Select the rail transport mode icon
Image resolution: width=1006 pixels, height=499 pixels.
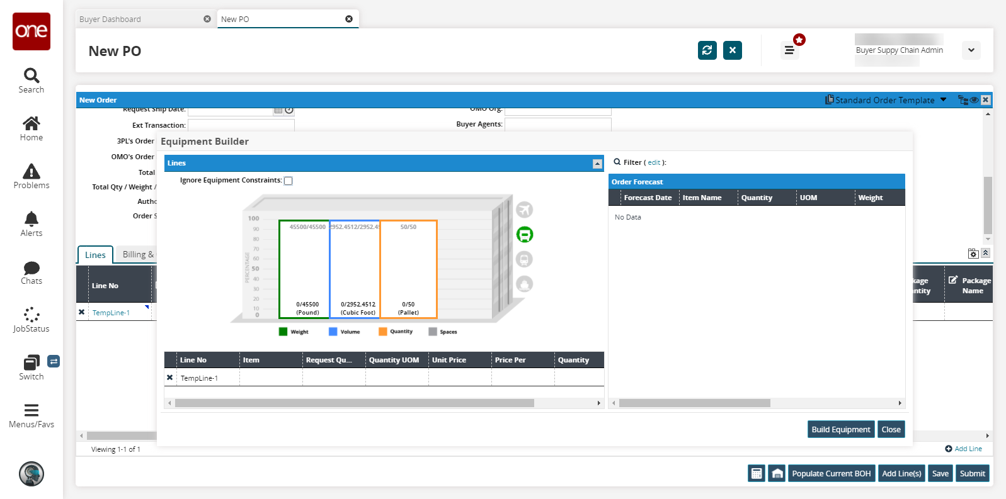pos(524,259)
